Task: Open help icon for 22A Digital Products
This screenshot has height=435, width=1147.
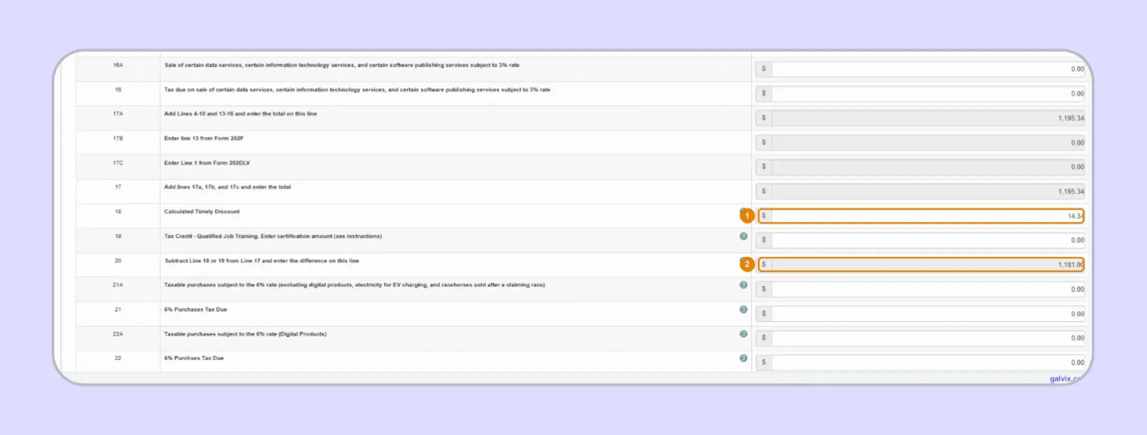Action: click(x=743, y=334)
